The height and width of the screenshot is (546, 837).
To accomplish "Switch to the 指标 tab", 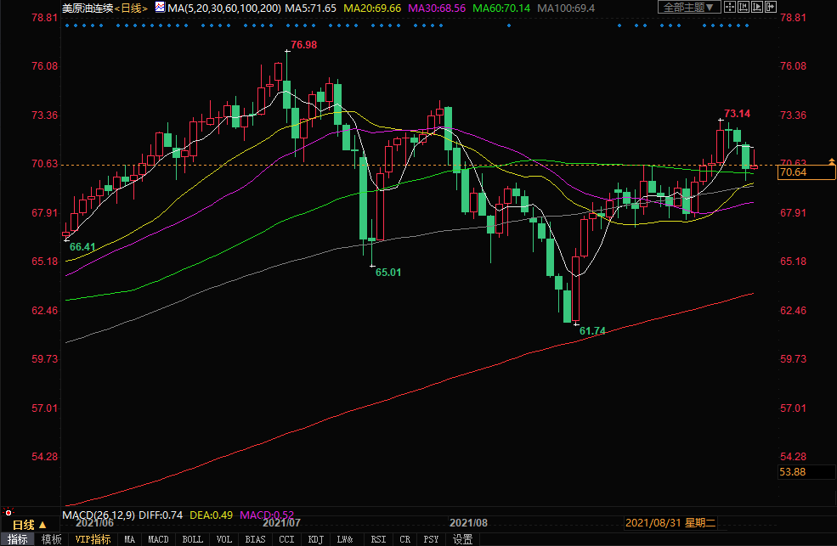I will [18, 539].
